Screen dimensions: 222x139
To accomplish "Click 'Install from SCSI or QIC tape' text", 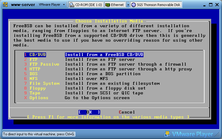I will tap(104, 93).
